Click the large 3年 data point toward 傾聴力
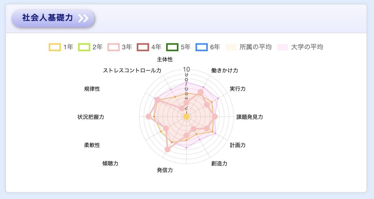The image size is (374, 199). 167,149
